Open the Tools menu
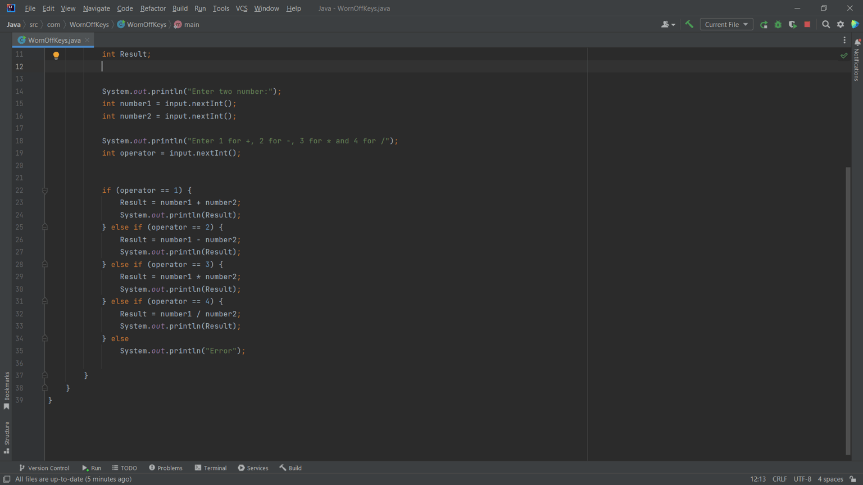Screen dimensions: 863x485 pyautogui.click(x=221, y=8)
